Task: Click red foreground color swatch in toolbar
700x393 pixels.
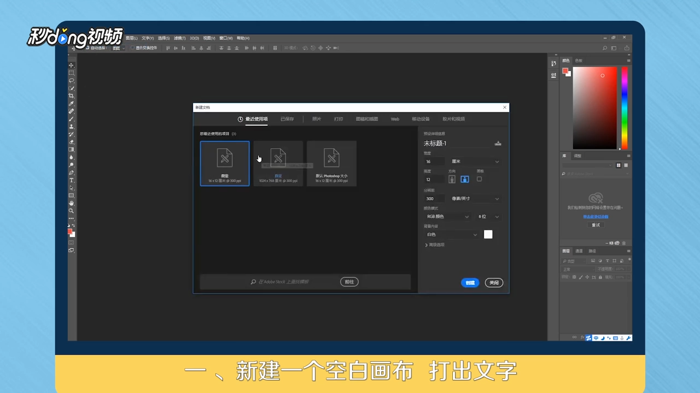Action: coord(69,231)
